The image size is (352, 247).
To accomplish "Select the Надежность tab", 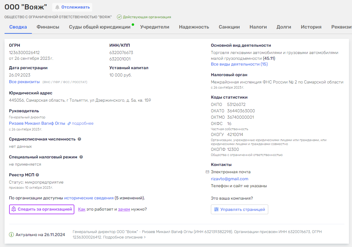I will 194,27.
